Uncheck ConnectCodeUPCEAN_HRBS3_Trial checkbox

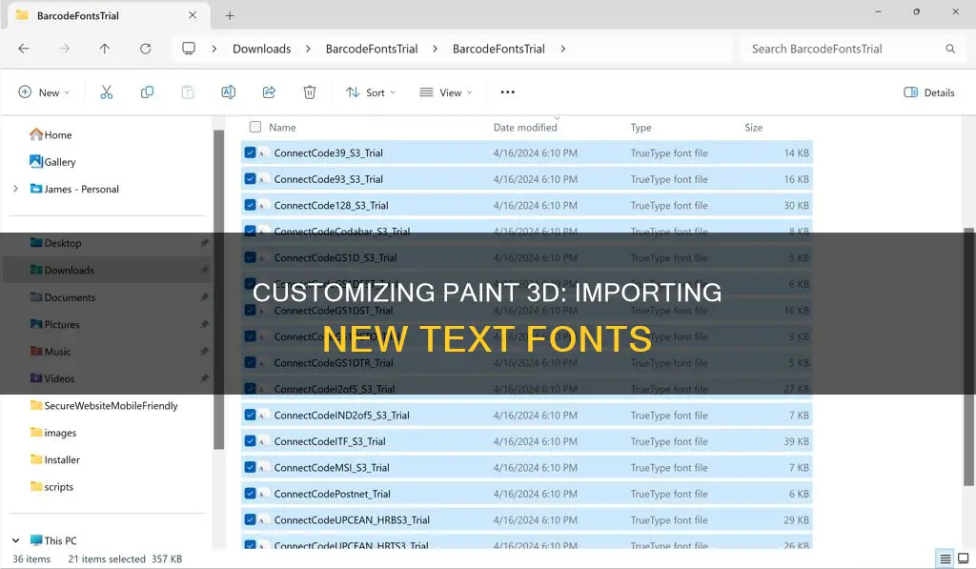251,519
